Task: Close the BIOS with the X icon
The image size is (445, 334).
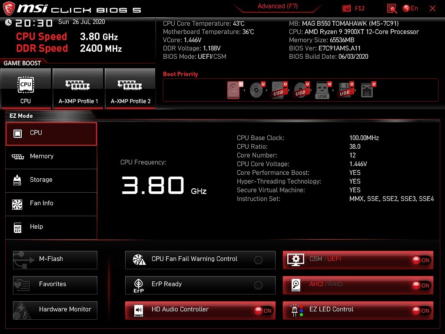Action: pos(432,9)
